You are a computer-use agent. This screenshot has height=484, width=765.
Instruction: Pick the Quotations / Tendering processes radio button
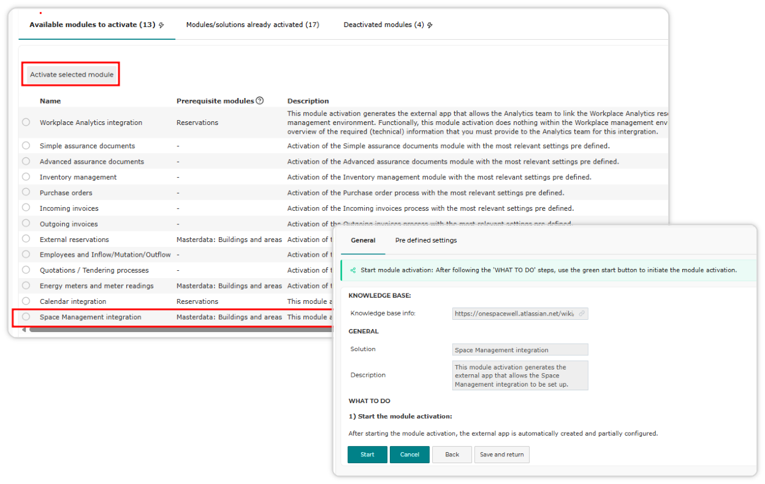[26, 270]
